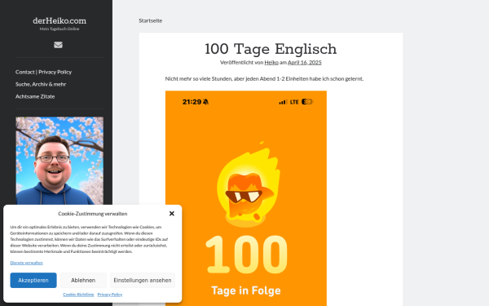Screen dimensions: 489x306
Task: Follow the Dienste verwalten link
Action: tap(27, 263)
